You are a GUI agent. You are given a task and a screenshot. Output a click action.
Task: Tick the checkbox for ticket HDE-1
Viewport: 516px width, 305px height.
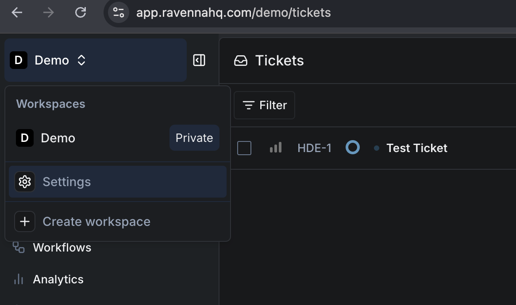point(244,148)
